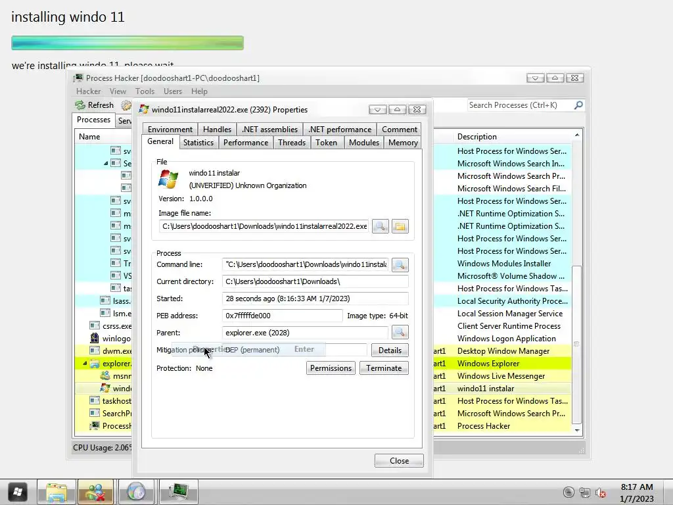
Task: Open the .NET performance tab
Action: [340, 130]
